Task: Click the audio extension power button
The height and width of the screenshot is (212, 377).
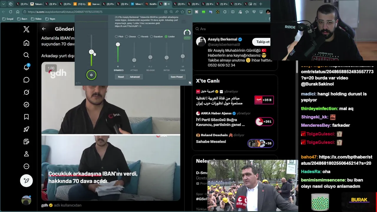Action: click(91, 75)
